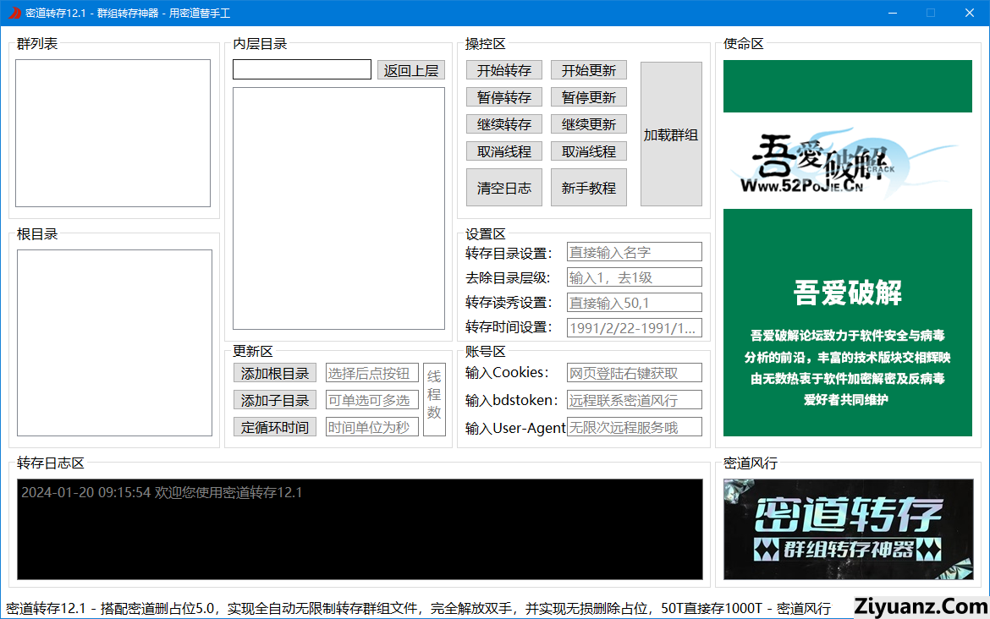Open the 新手教程 tutorial
Screen dimensions: 990x619
click(x=588, y=188)
